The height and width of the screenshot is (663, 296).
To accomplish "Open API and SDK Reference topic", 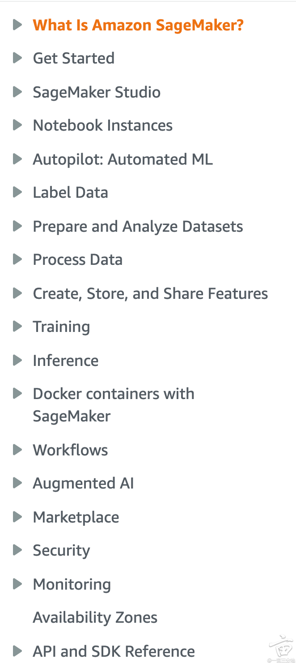I will [114, 651].
